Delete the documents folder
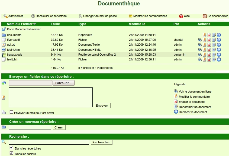The width and height of the screenshot is (229, 156). tap(209, 35)
